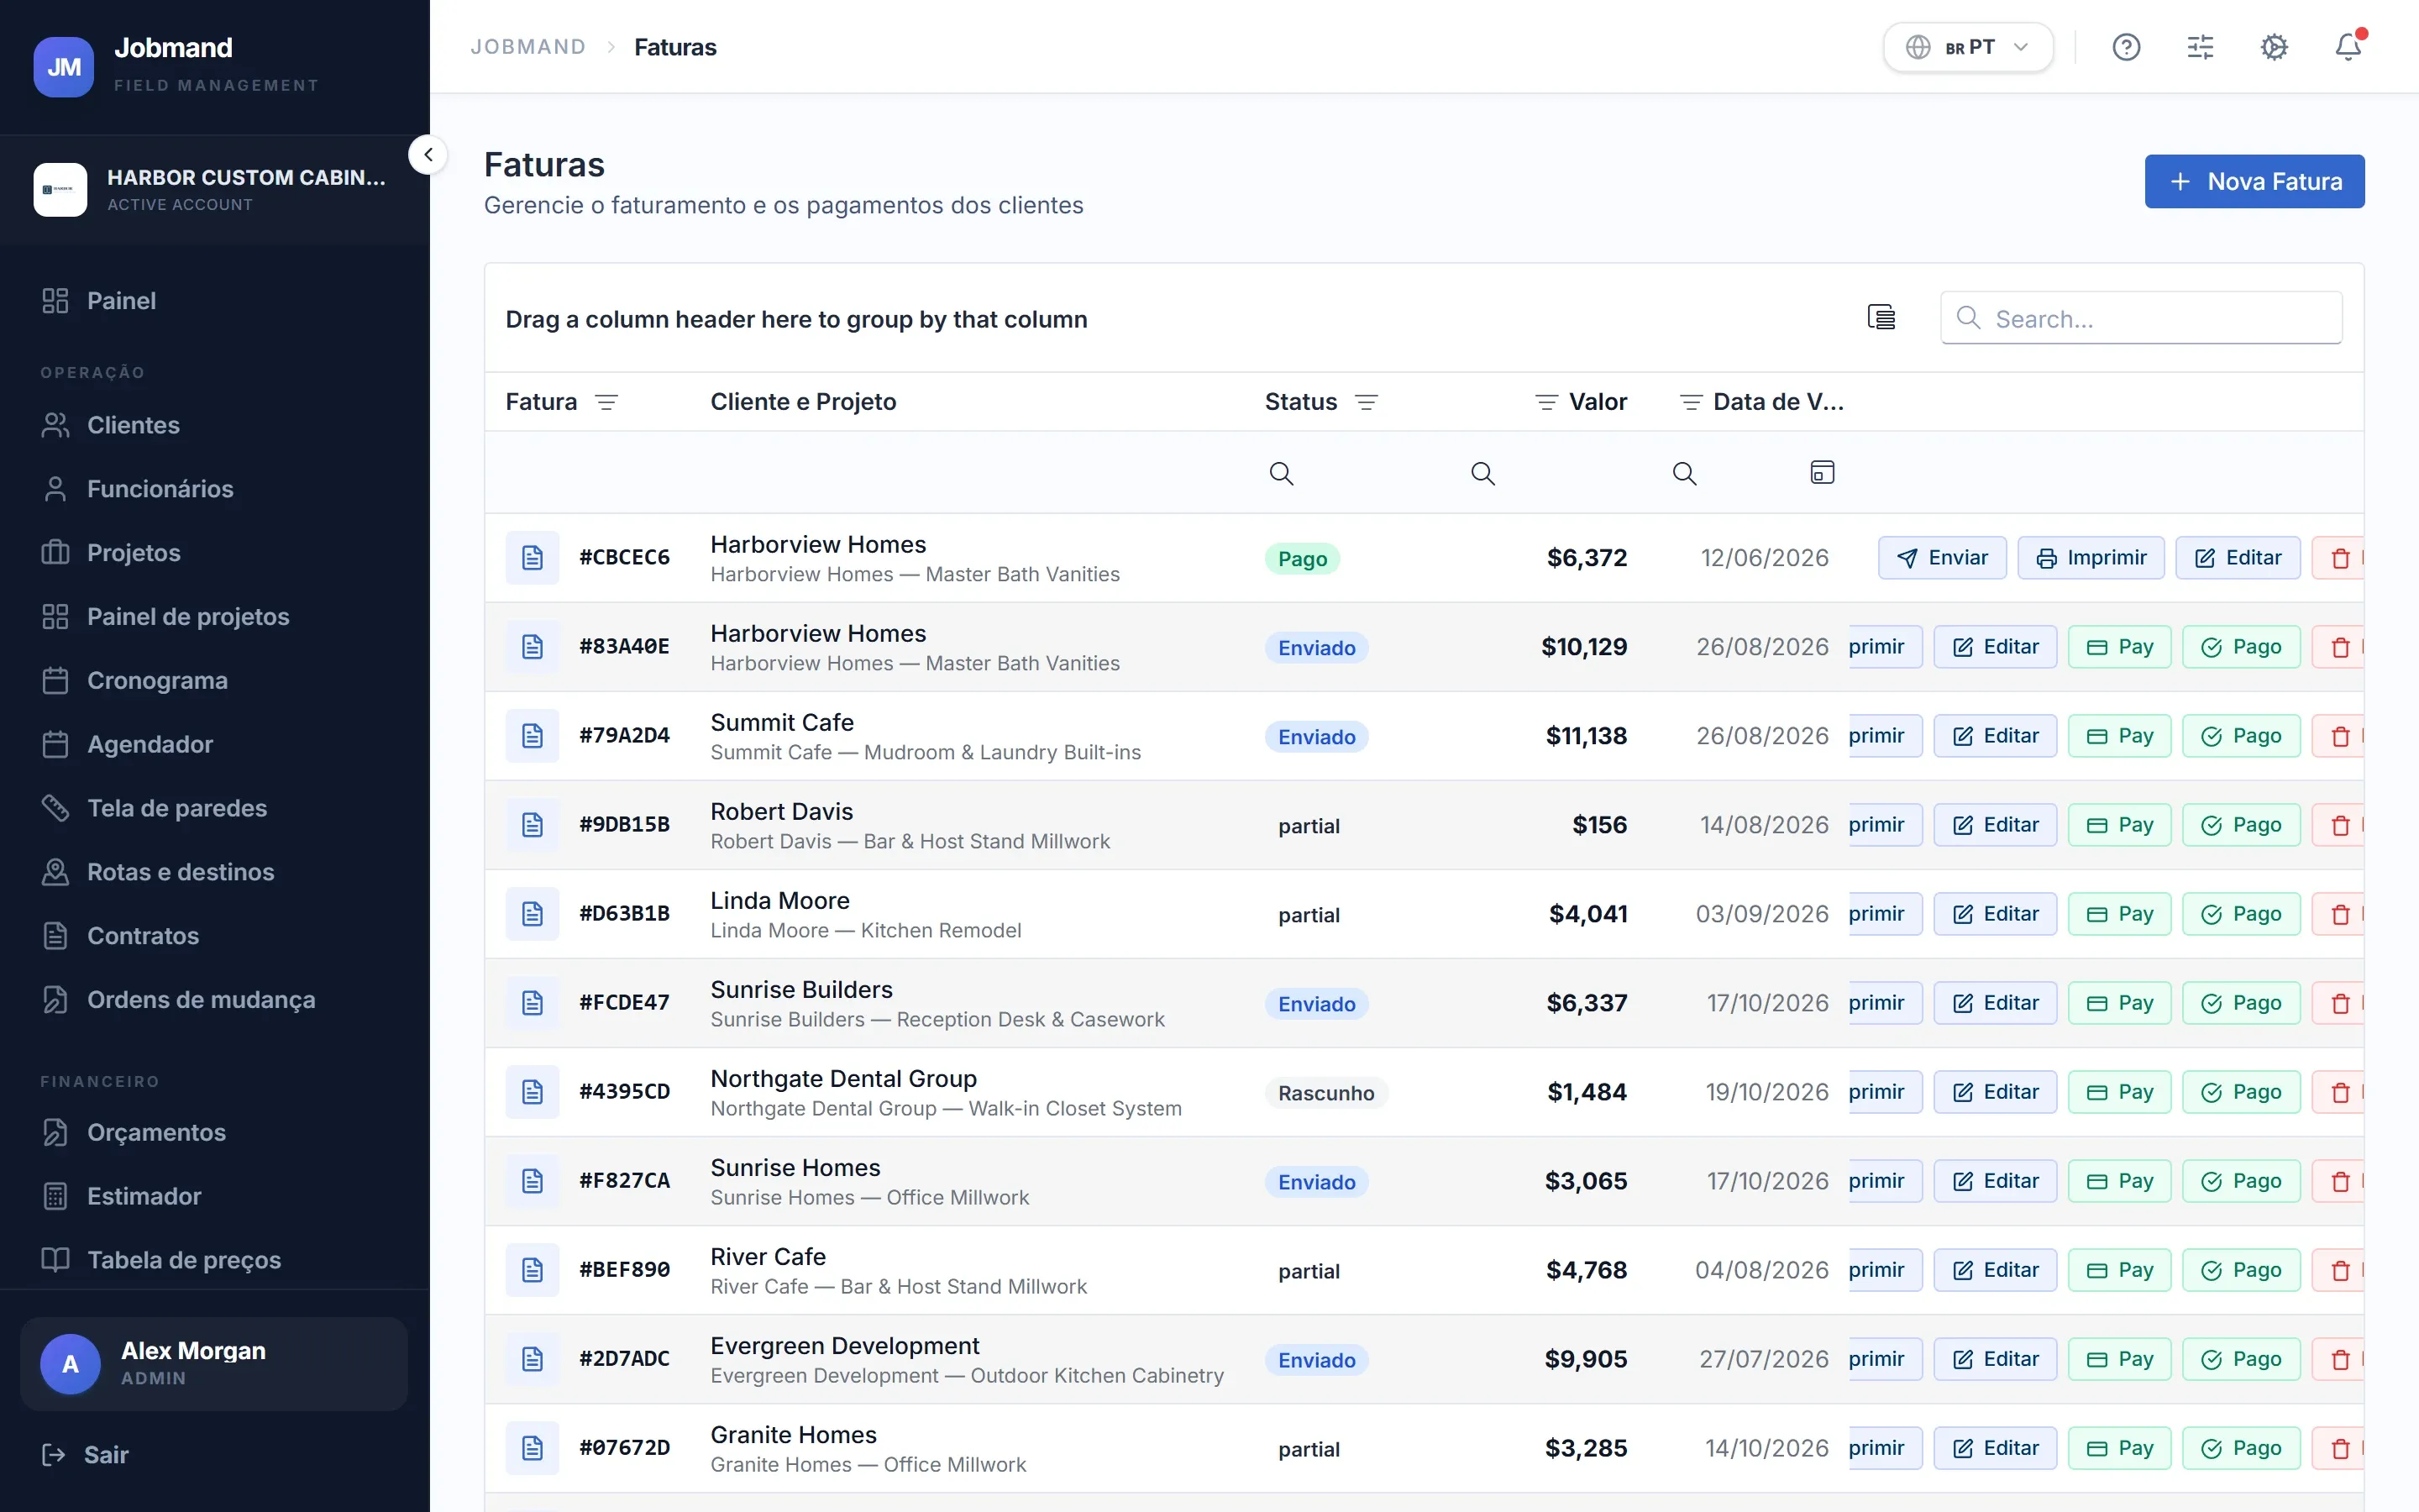Click the Nova Fatura button

tap(2254, 181)
